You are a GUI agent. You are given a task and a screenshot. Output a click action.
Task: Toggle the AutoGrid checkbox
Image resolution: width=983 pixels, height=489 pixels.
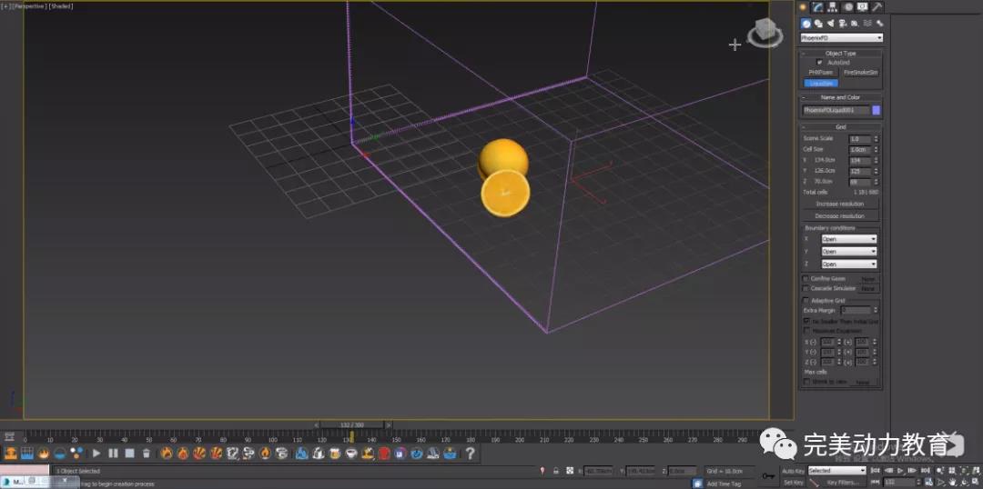[x=819, y=62]
